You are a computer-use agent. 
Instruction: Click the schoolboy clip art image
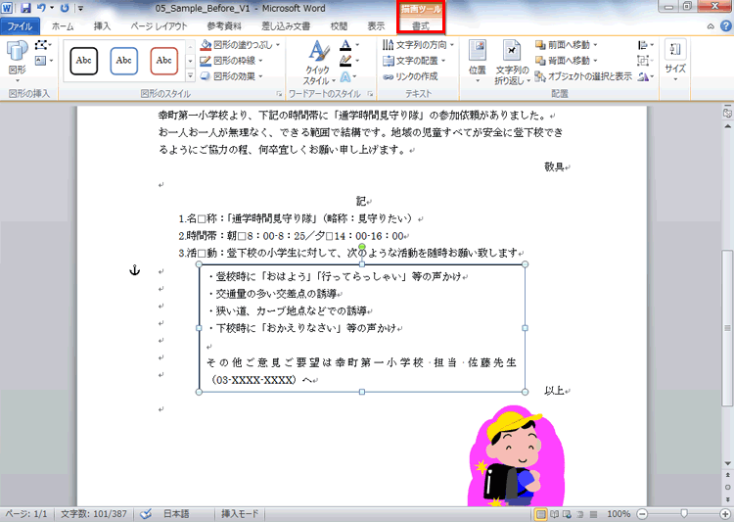coord(517,456)
